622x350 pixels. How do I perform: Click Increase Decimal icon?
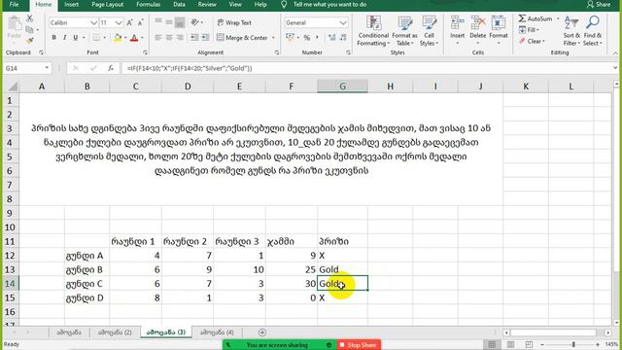pyautogui.click(x=332, y=37)
